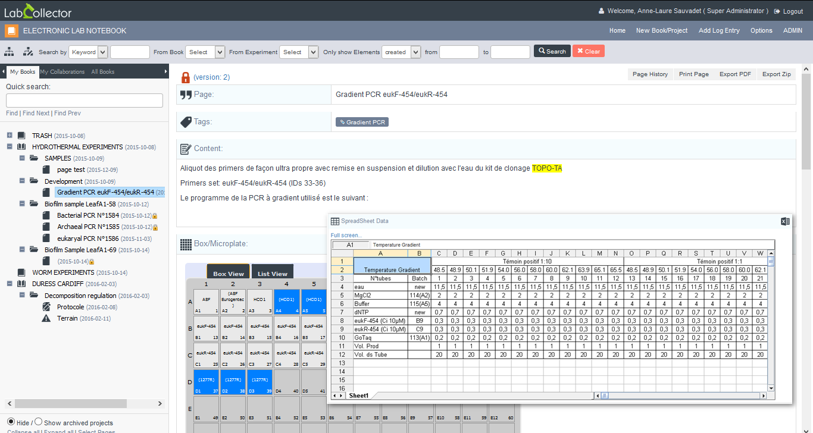813x433 pixels.
Task: Open the Add Log Entry menu
Action: [719, 30]
